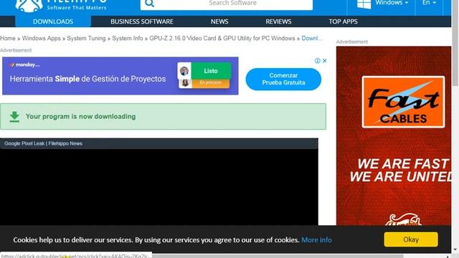Click the ad info icon
The height and width of the screenshot is (258, 459).
tap(317, 60)
